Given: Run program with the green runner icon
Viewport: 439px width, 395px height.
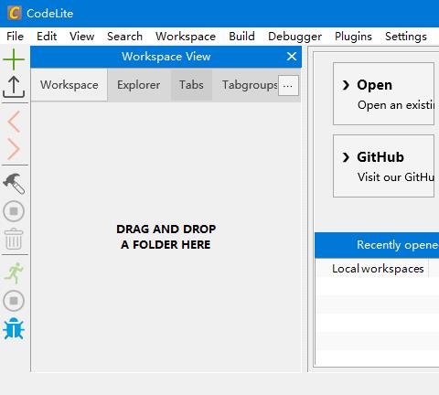Looking at the screenshot, I should [x=14, y=272].
